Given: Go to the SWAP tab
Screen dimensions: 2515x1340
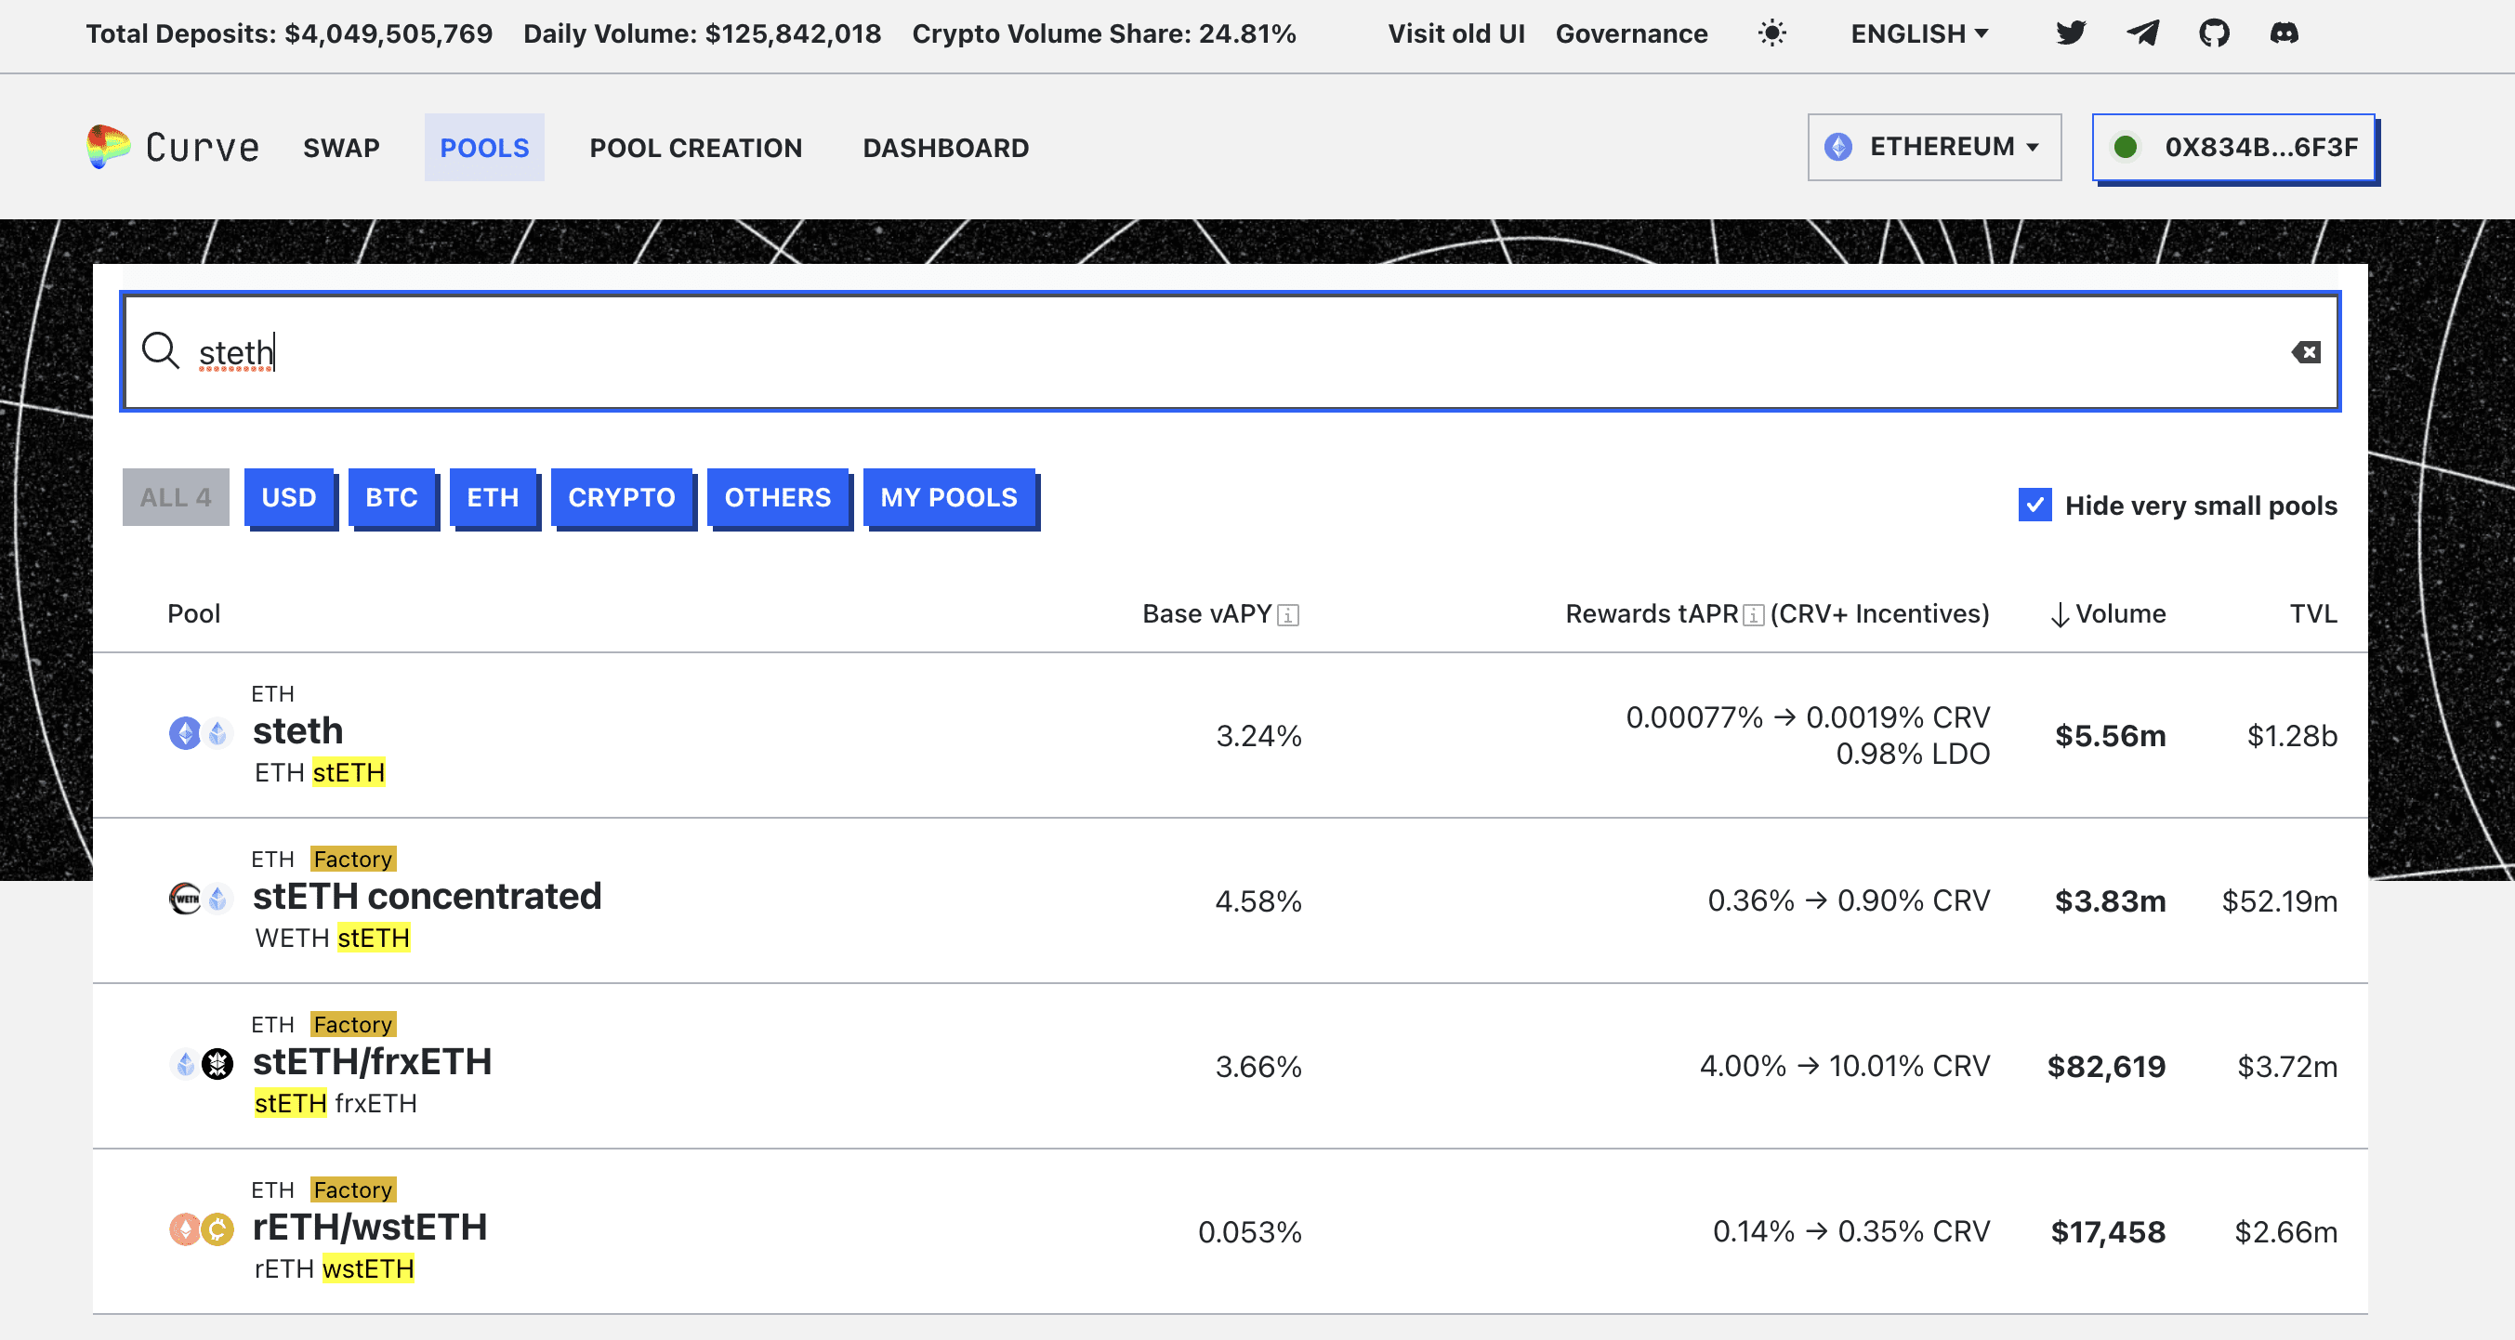Looking at the screenshot, I should (x=341, y=148).
